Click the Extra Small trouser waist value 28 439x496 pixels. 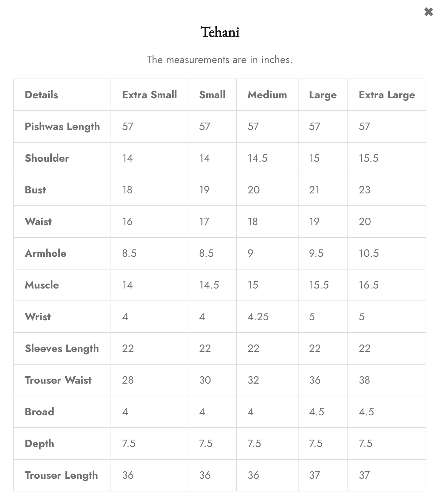click(x=128, y=380)
